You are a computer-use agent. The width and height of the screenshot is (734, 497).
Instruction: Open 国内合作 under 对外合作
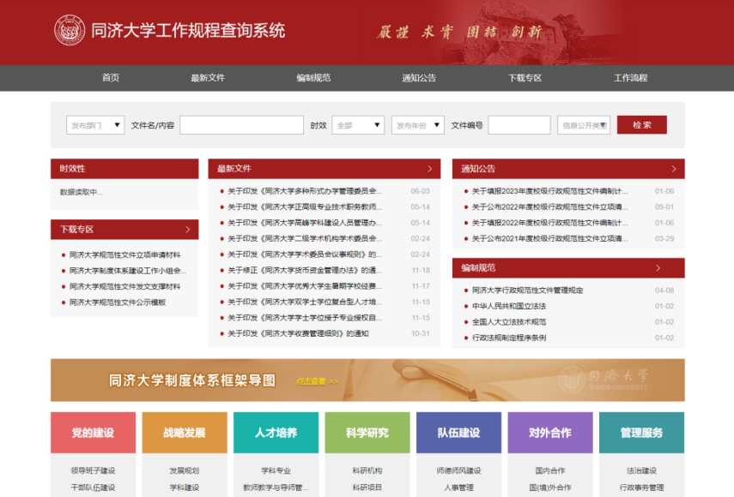(550, 470)
